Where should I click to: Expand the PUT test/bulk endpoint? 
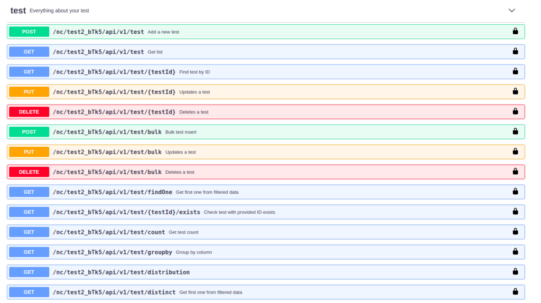pyautogui.click(x=266, y=152)
